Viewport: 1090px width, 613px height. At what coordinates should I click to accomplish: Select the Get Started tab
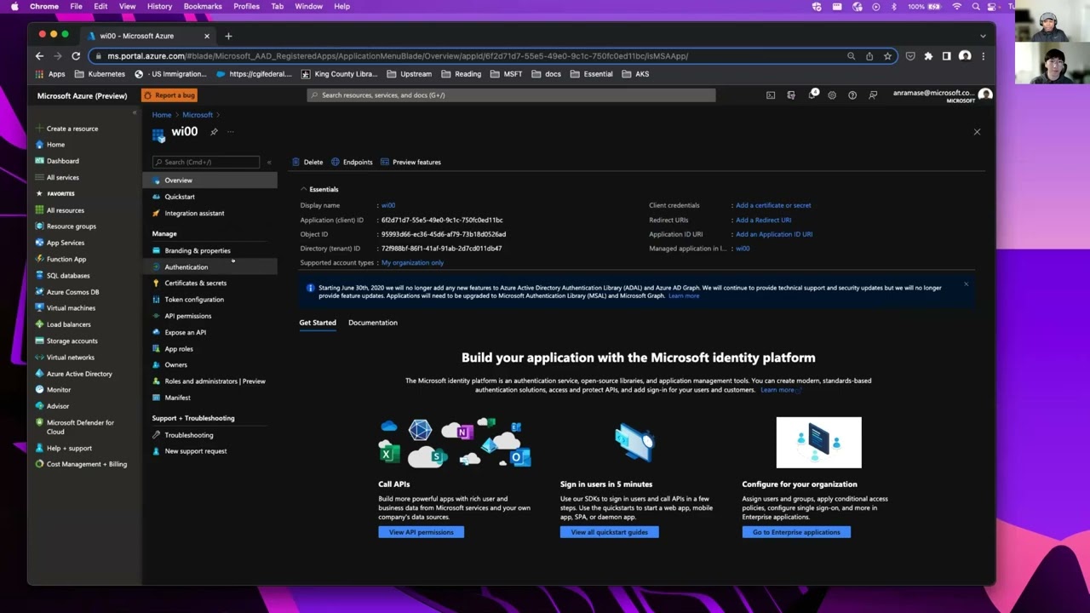tap(318, 323)
